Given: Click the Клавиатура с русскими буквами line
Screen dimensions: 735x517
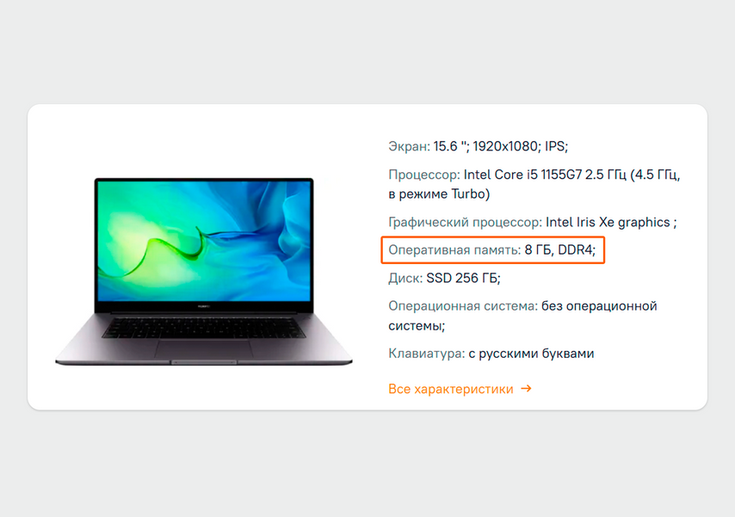Looking at the screenshot, I should coord(491,354).
